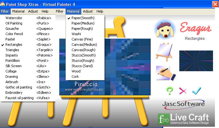Screen dimensions: 219x128
Task: Choose Silk Screen <Liks> filter
Action: pos(28,66)
